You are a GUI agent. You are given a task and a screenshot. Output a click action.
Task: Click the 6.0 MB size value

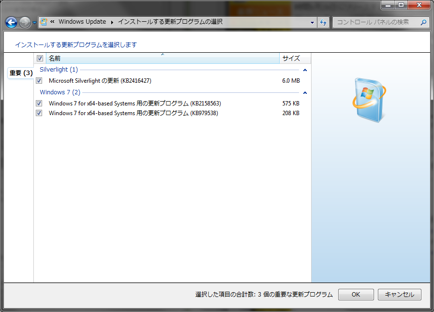[x=291, y=81]
